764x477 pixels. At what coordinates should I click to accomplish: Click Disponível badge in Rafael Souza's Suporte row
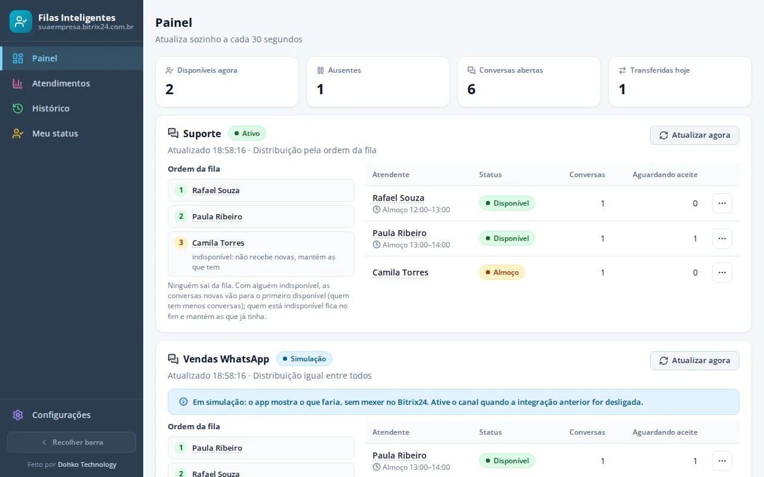point(507,203)
